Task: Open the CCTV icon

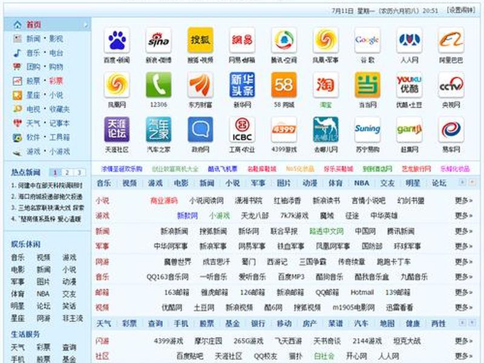Action: pyautogui.click(x=451, y=85)
